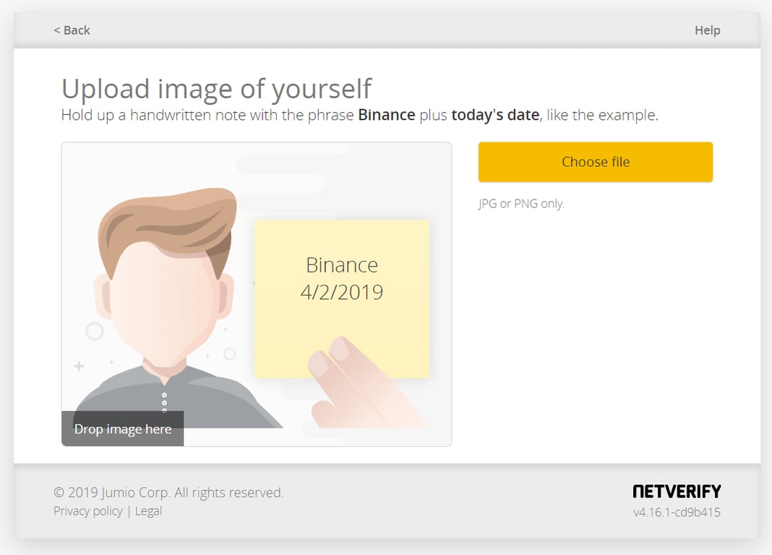Click the JPG or PNG only hint
The image size is (772, 555).
point(521,204)
